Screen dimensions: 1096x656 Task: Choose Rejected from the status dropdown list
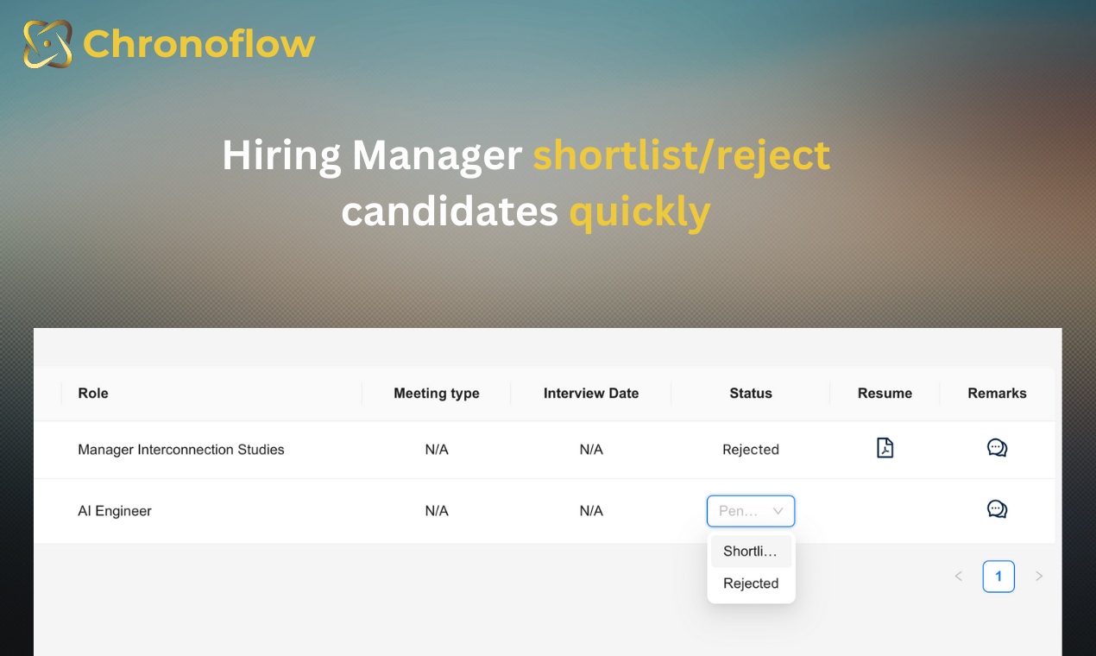click(751, 583)
